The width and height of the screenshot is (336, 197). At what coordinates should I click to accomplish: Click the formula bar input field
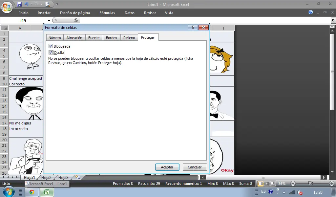click(205, 20)
